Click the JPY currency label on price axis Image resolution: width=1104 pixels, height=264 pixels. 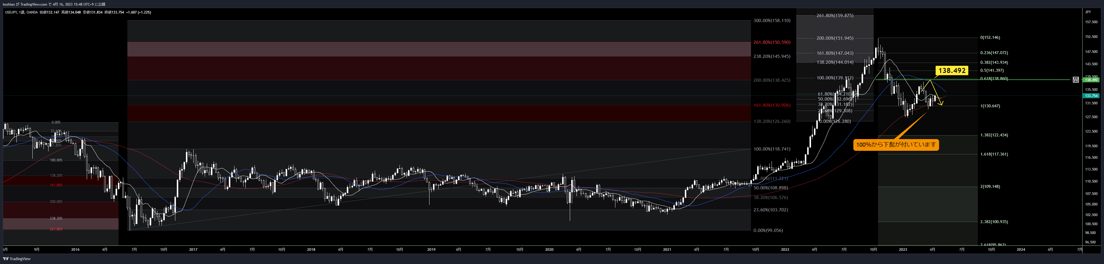[1088, 12]
